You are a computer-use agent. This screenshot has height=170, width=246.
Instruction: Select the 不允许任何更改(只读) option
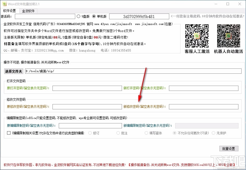point(174,133)
